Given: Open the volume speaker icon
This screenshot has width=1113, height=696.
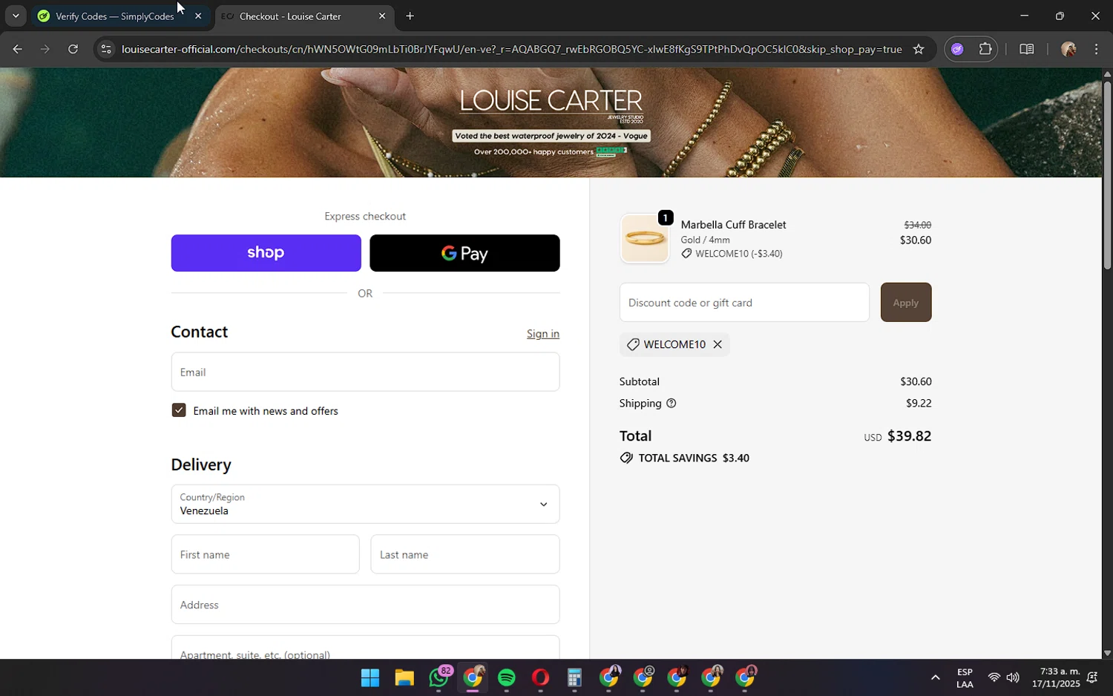Looking at the screenshot, I should point(1013,677).
